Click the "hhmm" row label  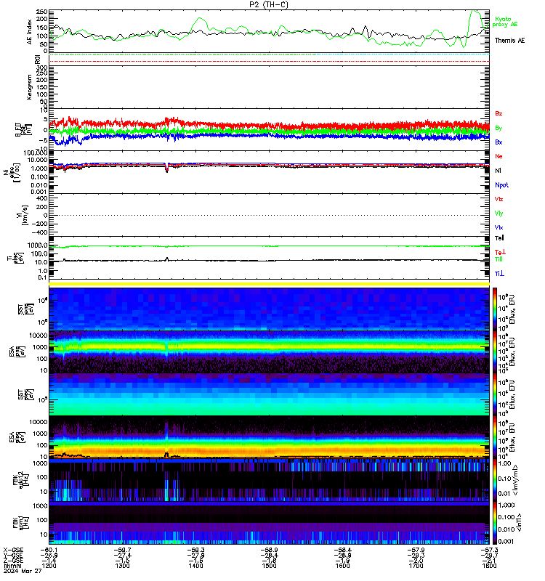[x=12, y=566]
